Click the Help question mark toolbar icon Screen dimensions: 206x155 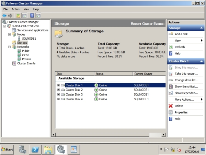pos(32,15)
